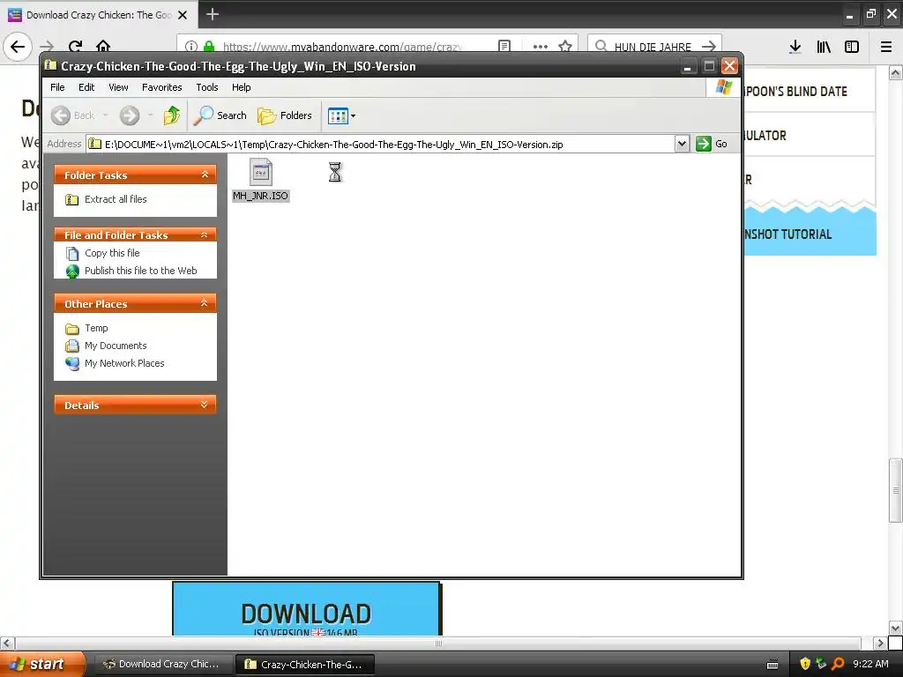Screen dimensions: 903x677
Task: Click the site security padlock icon
Action: pyautogui.click(x=210, y=47)
